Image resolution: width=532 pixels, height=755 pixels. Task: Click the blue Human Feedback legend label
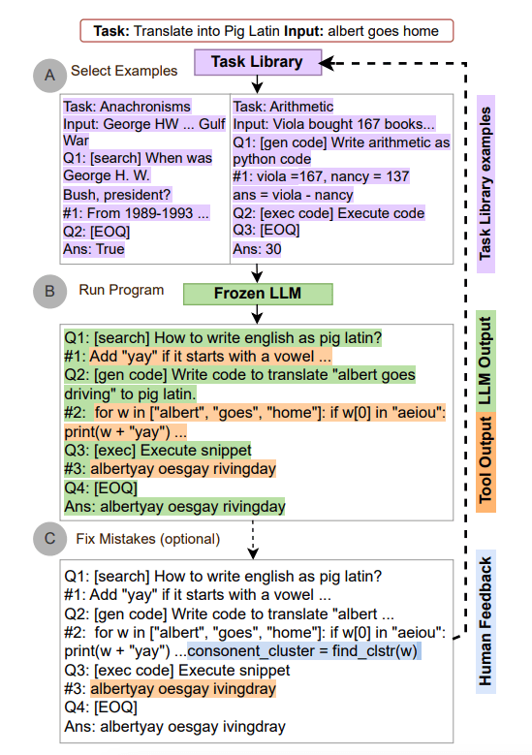[485, 621]
